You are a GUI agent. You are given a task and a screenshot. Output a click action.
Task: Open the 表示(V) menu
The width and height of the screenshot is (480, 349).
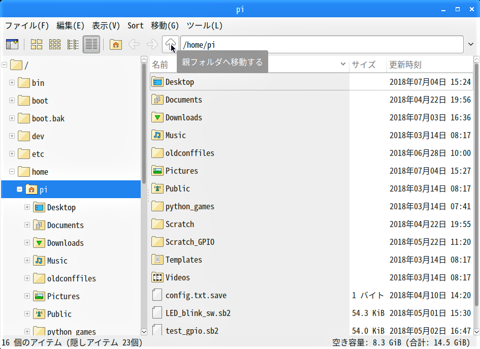106,25
